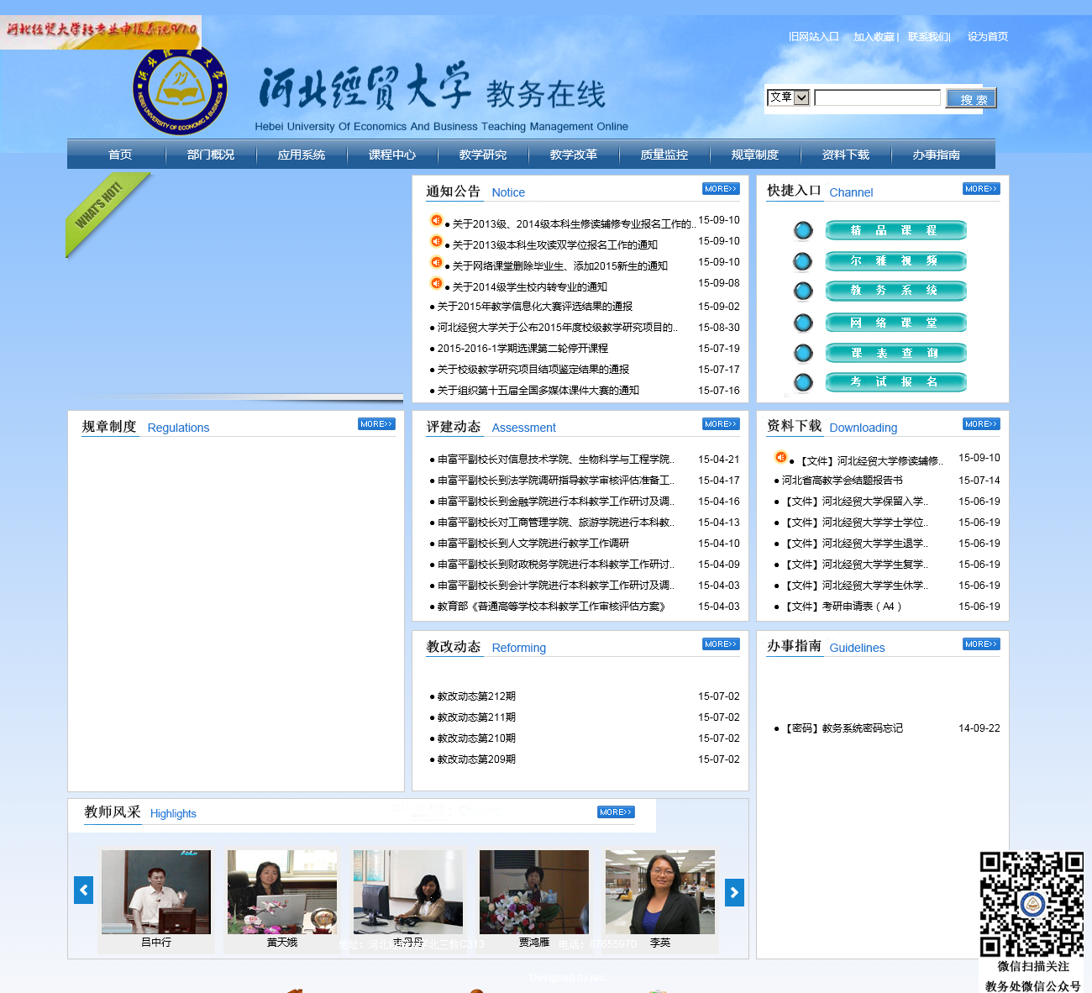Open the 考试报名 quick channel button
Image resolution: width=1092 pixels, height=993 pixels.
(x=895, y=382)
